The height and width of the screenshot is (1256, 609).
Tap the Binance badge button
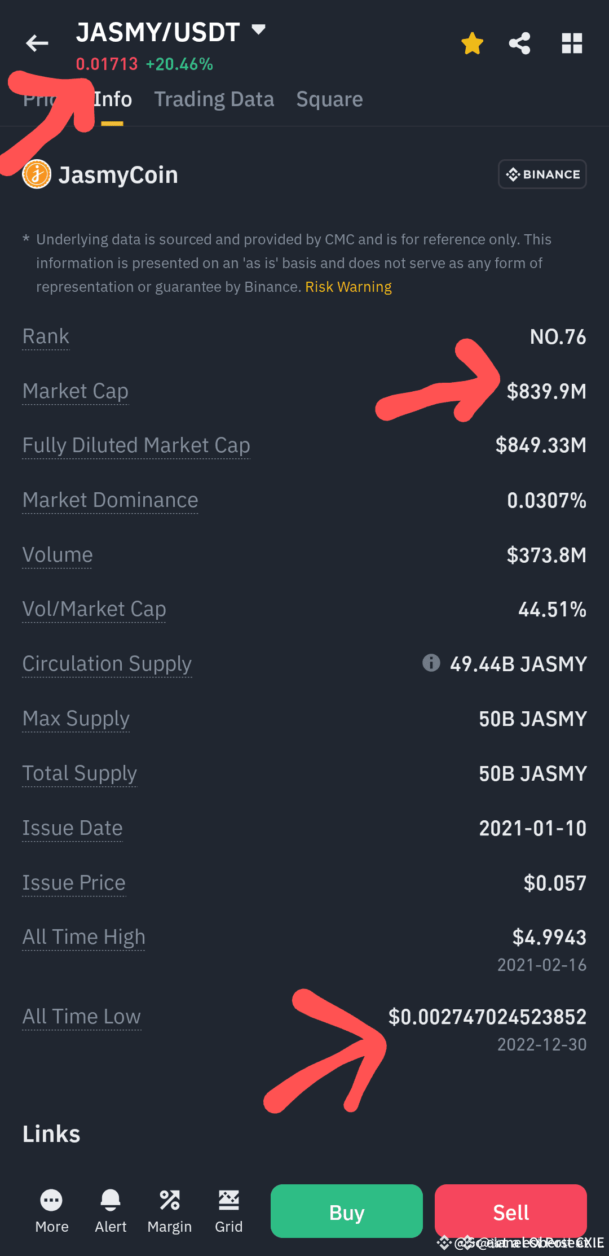coord(542,174)
